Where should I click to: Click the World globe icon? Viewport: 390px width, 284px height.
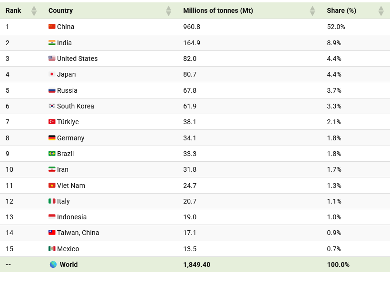click(53, 264)
